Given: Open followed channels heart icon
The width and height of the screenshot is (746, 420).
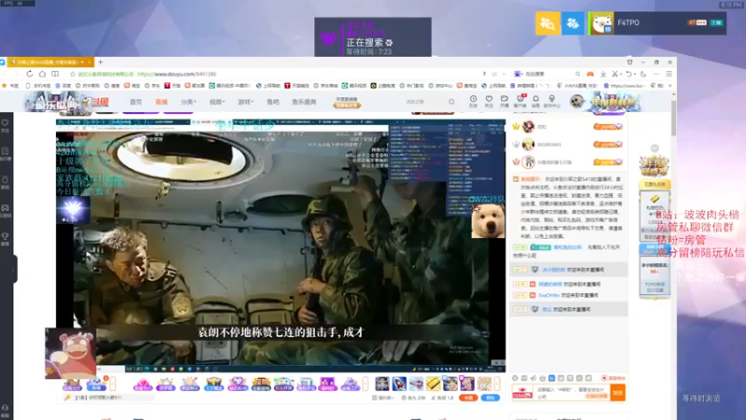Looking at the screenshot, I should coord(489,101).
